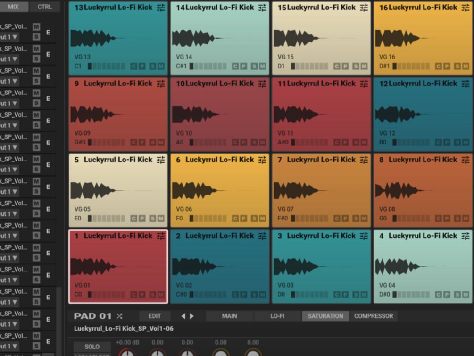Click the C icon on pad VG 01
The height and width of the screenshot is (356, 474).
pyautogui.click(x=133, y=295)
